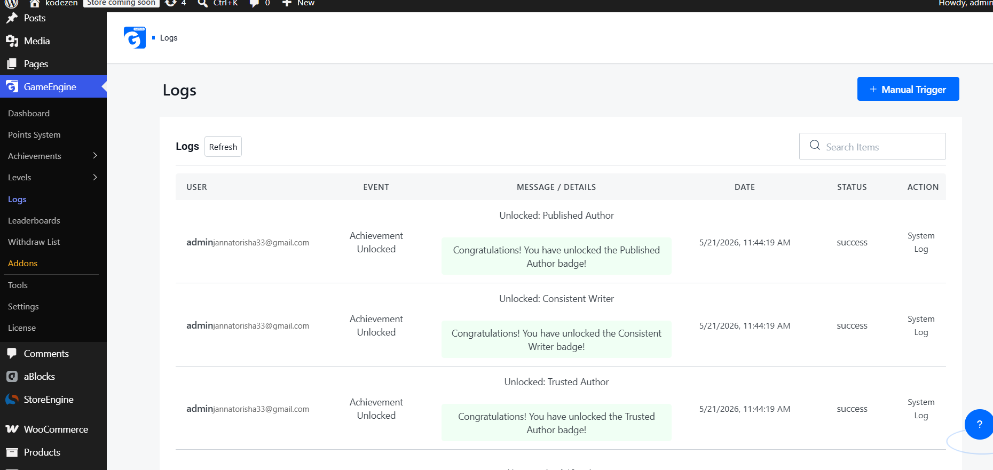Select the Logs submenu item
The width and height of the screenshot is (993, 470).
click(x=17, y=199)
